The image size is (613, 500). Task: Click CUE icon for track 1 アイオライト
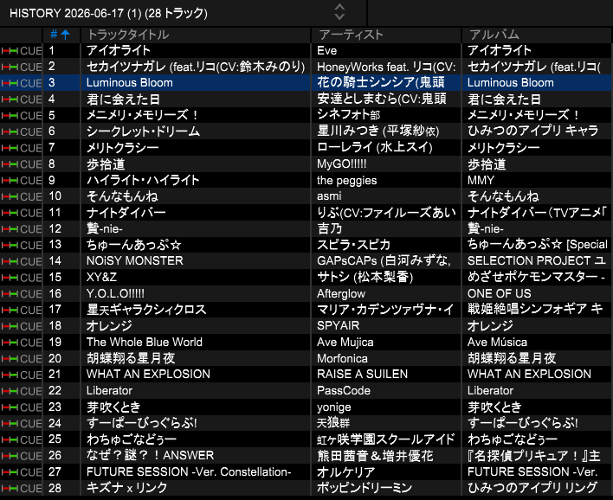click(x=21, y=51)
